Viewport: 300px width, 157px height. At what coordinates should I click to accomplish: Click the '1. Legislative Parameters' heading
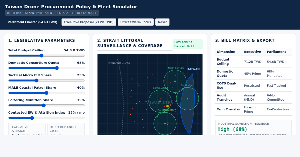point(41,41)
